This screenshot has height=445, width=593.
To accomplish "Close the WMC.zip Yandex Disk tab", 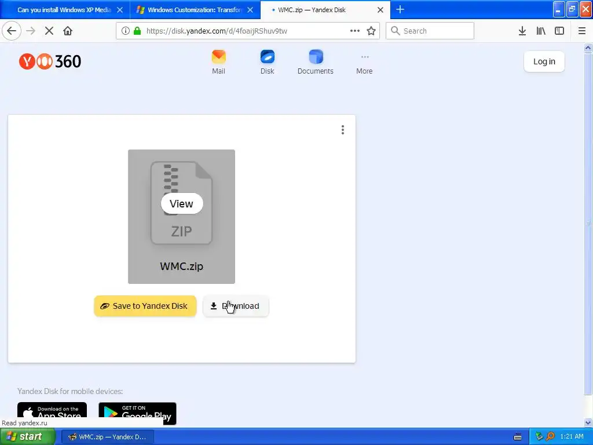I will point(380,10).
